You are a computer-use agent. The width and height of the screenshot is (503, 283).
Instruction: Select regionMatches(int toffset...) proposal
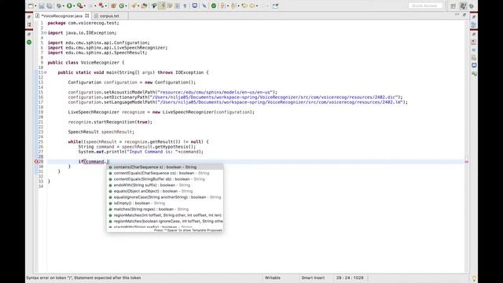(x=165, y=215)
